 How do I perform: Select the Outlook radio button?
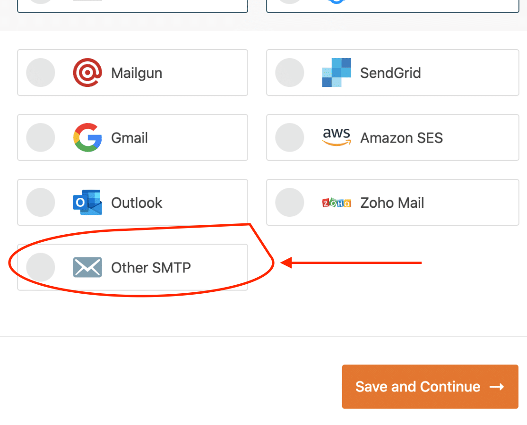point(41,202)
